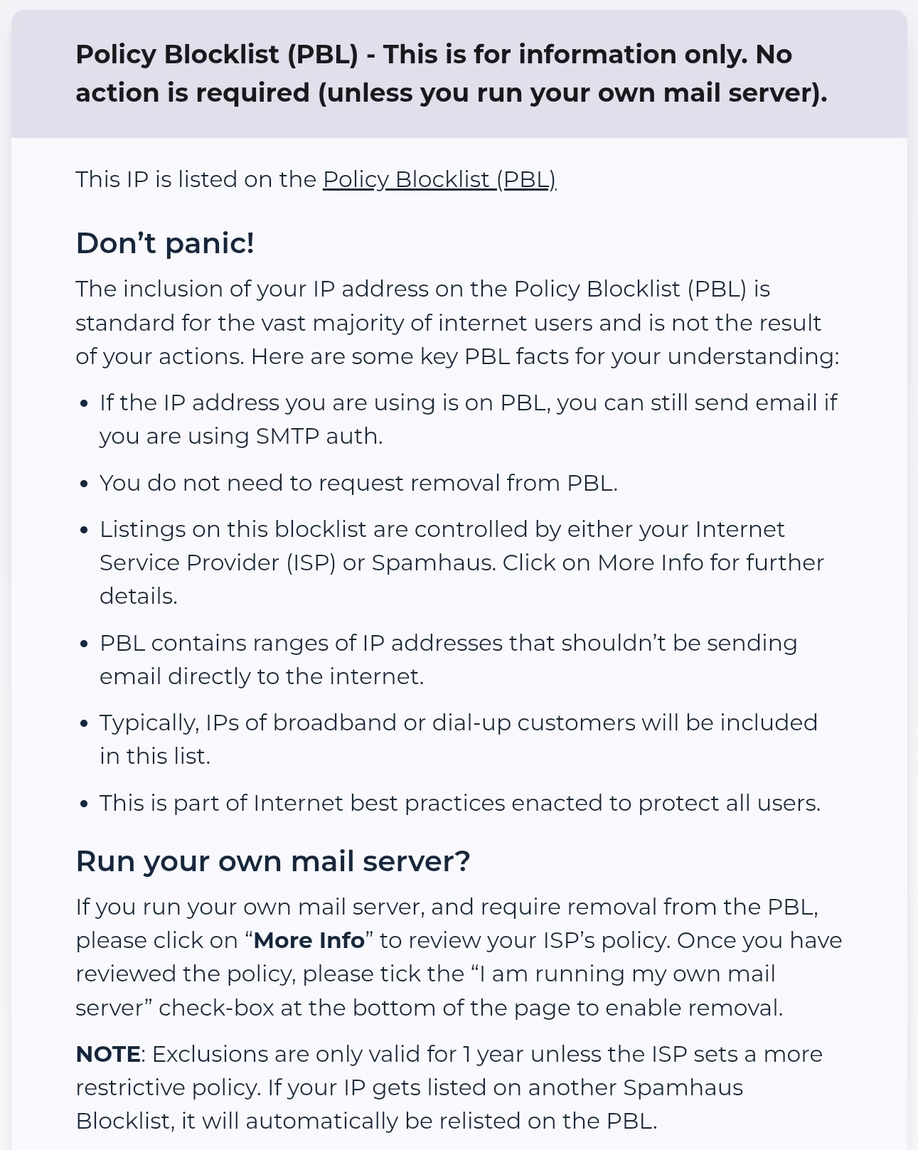Click the "Don't panic!" heading

pos(164,243)
